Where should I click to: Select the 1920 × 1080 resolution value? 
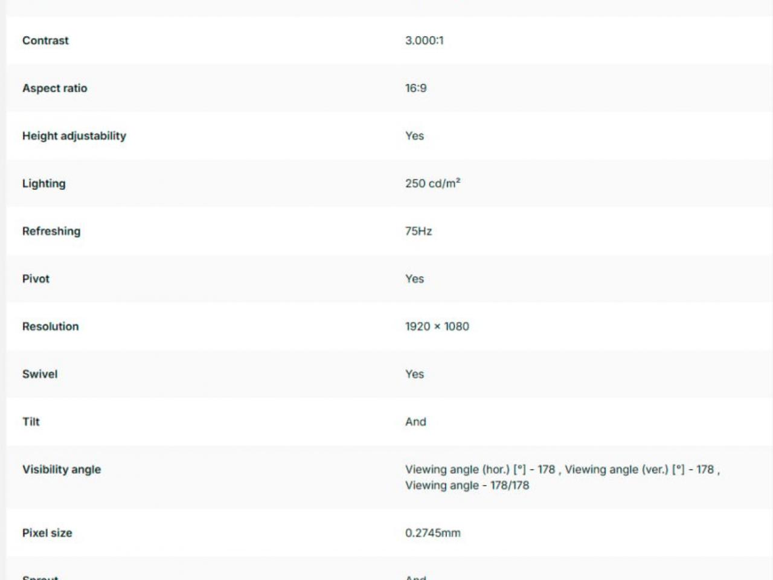pyautogui.click(x=437, y=327)
